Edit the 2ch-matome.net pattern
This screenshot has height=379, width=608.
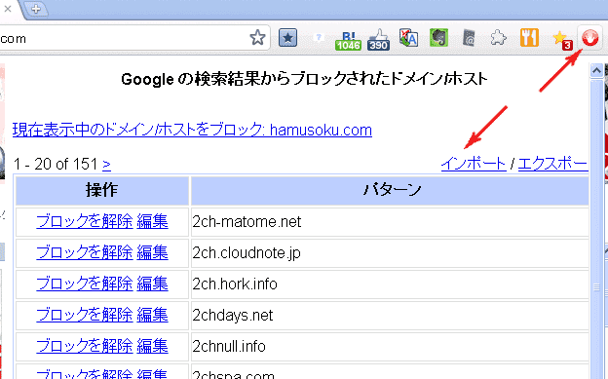[152, 221]
